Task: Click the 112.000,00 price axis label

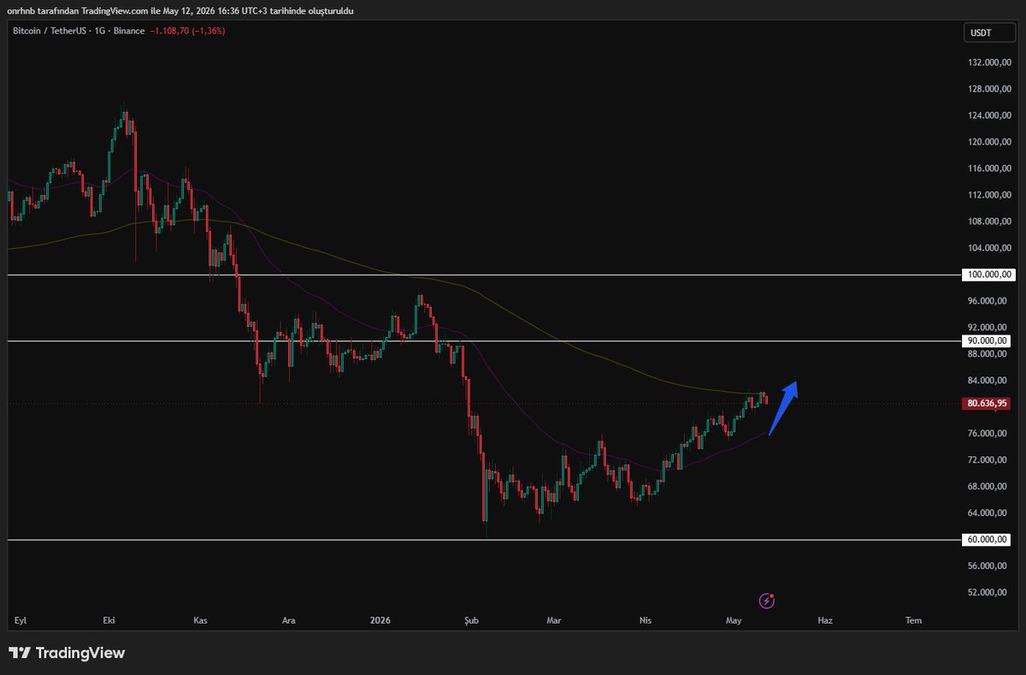Action: pyautogui.click(x=989, y=195)
